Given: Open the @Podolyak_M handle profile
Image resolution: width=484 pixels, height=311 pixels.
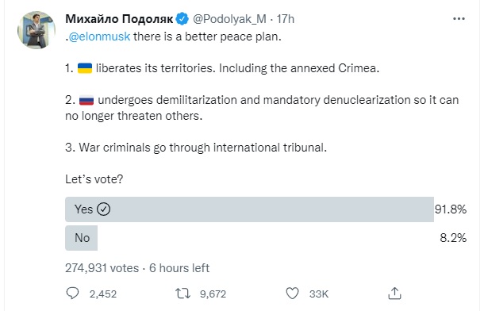Looking at the screenshot, I should (x=229, y=19).
